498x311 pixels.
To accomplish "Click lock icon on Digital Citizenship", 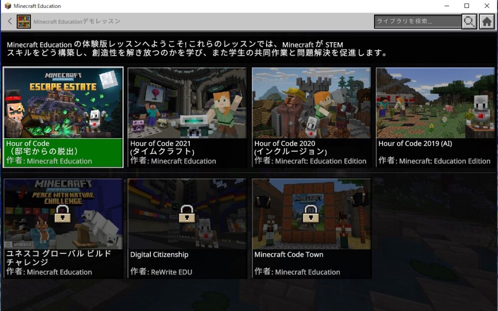I will pyautogui.click(x=187, y=213).
